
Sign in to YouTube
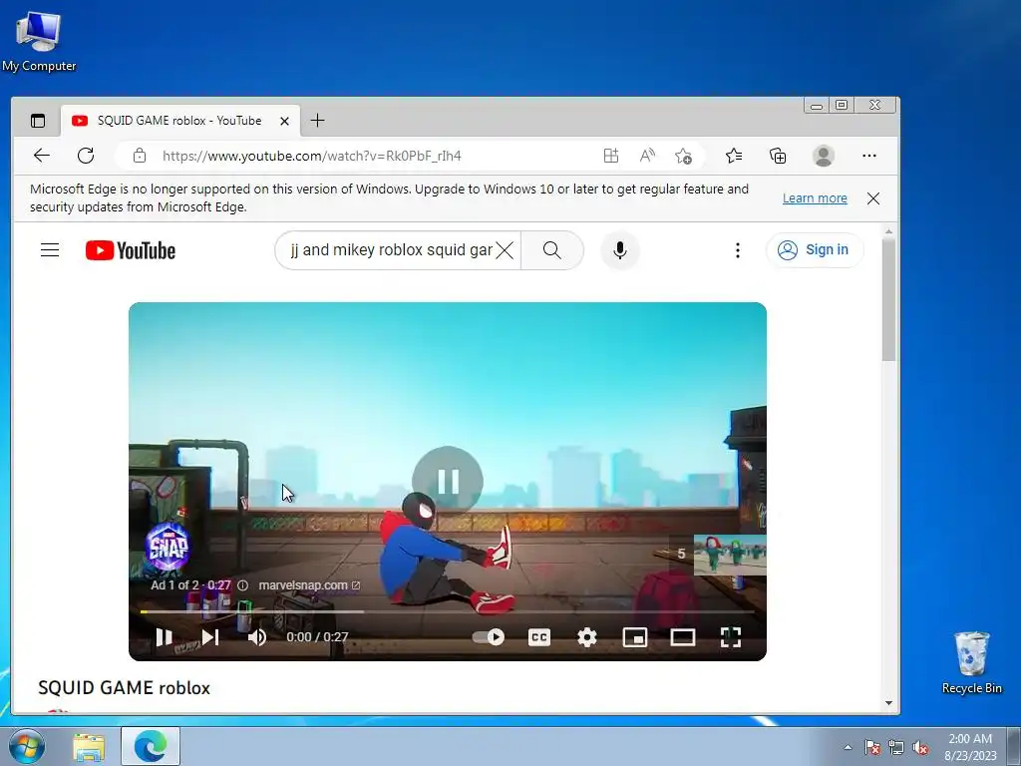[x=816, y=250]
